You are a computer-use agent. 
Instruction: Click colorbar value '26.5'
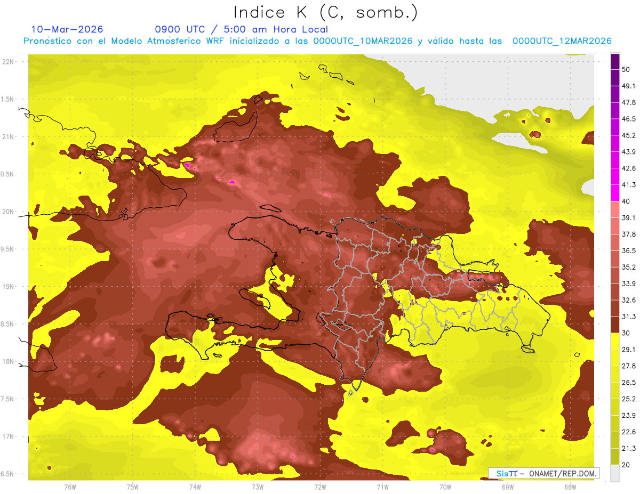coord(629,383)
